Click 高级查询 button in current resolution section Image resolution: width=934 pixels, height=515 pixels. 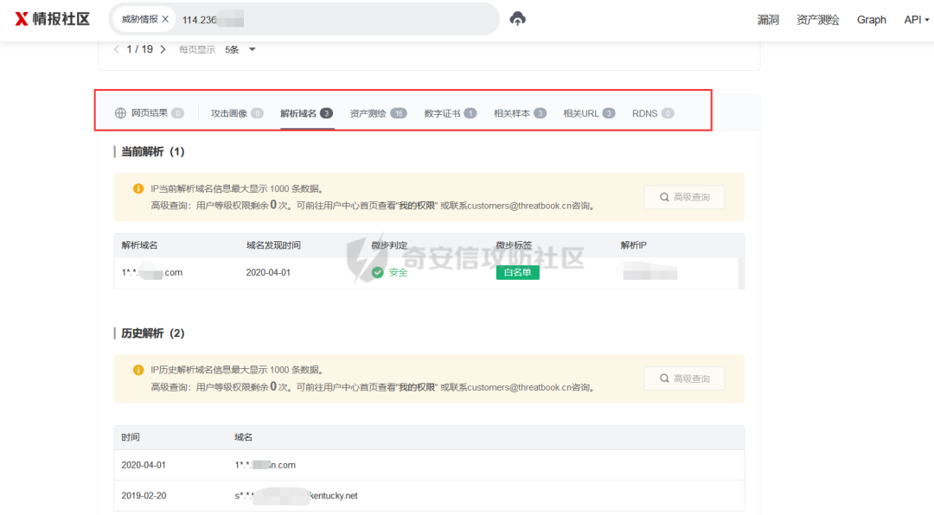(x=684, y=197)
